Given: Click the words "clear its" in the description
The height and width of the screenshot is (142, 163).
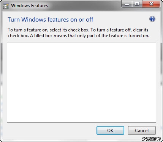Looking at the screenshot, I should [x=141, y=30].
